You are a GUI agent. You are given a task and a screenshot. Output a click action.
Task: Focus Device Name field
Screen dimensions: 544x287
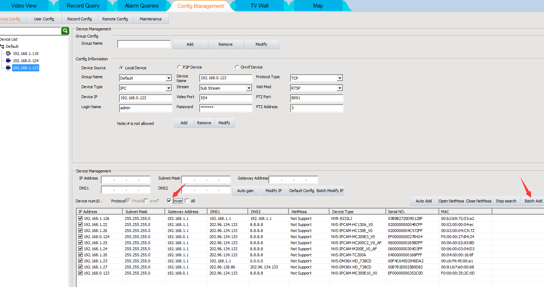226,78
